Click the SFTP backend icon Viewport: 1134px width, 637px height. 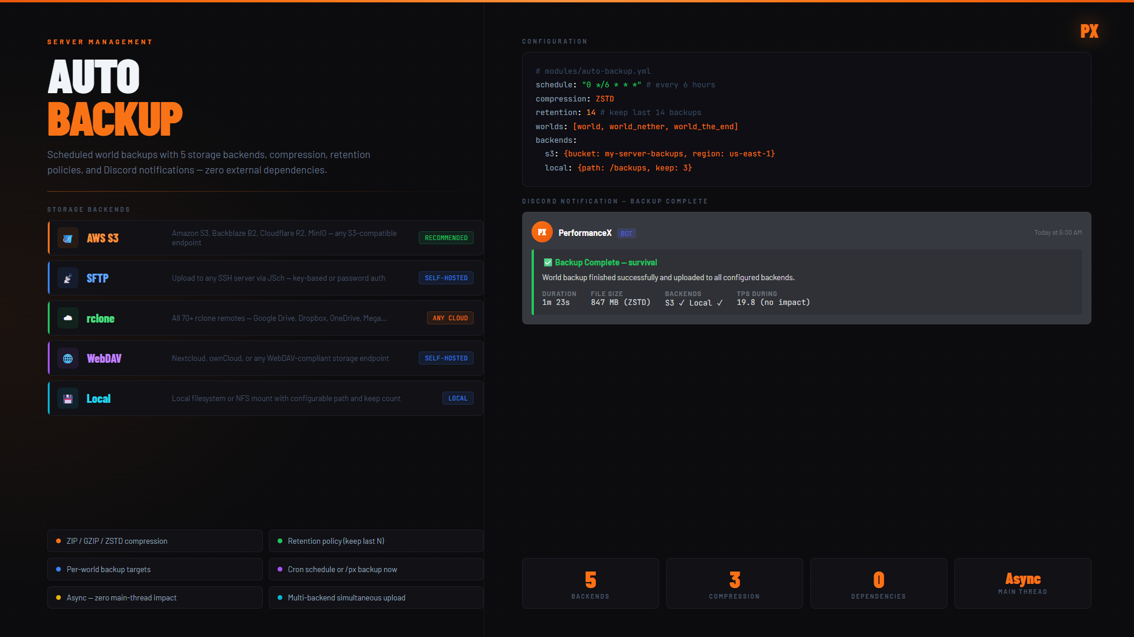pos(68,278)
